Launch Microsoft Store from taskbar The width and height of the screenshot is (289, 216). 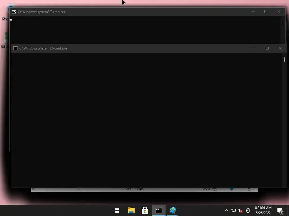point(145,210)
